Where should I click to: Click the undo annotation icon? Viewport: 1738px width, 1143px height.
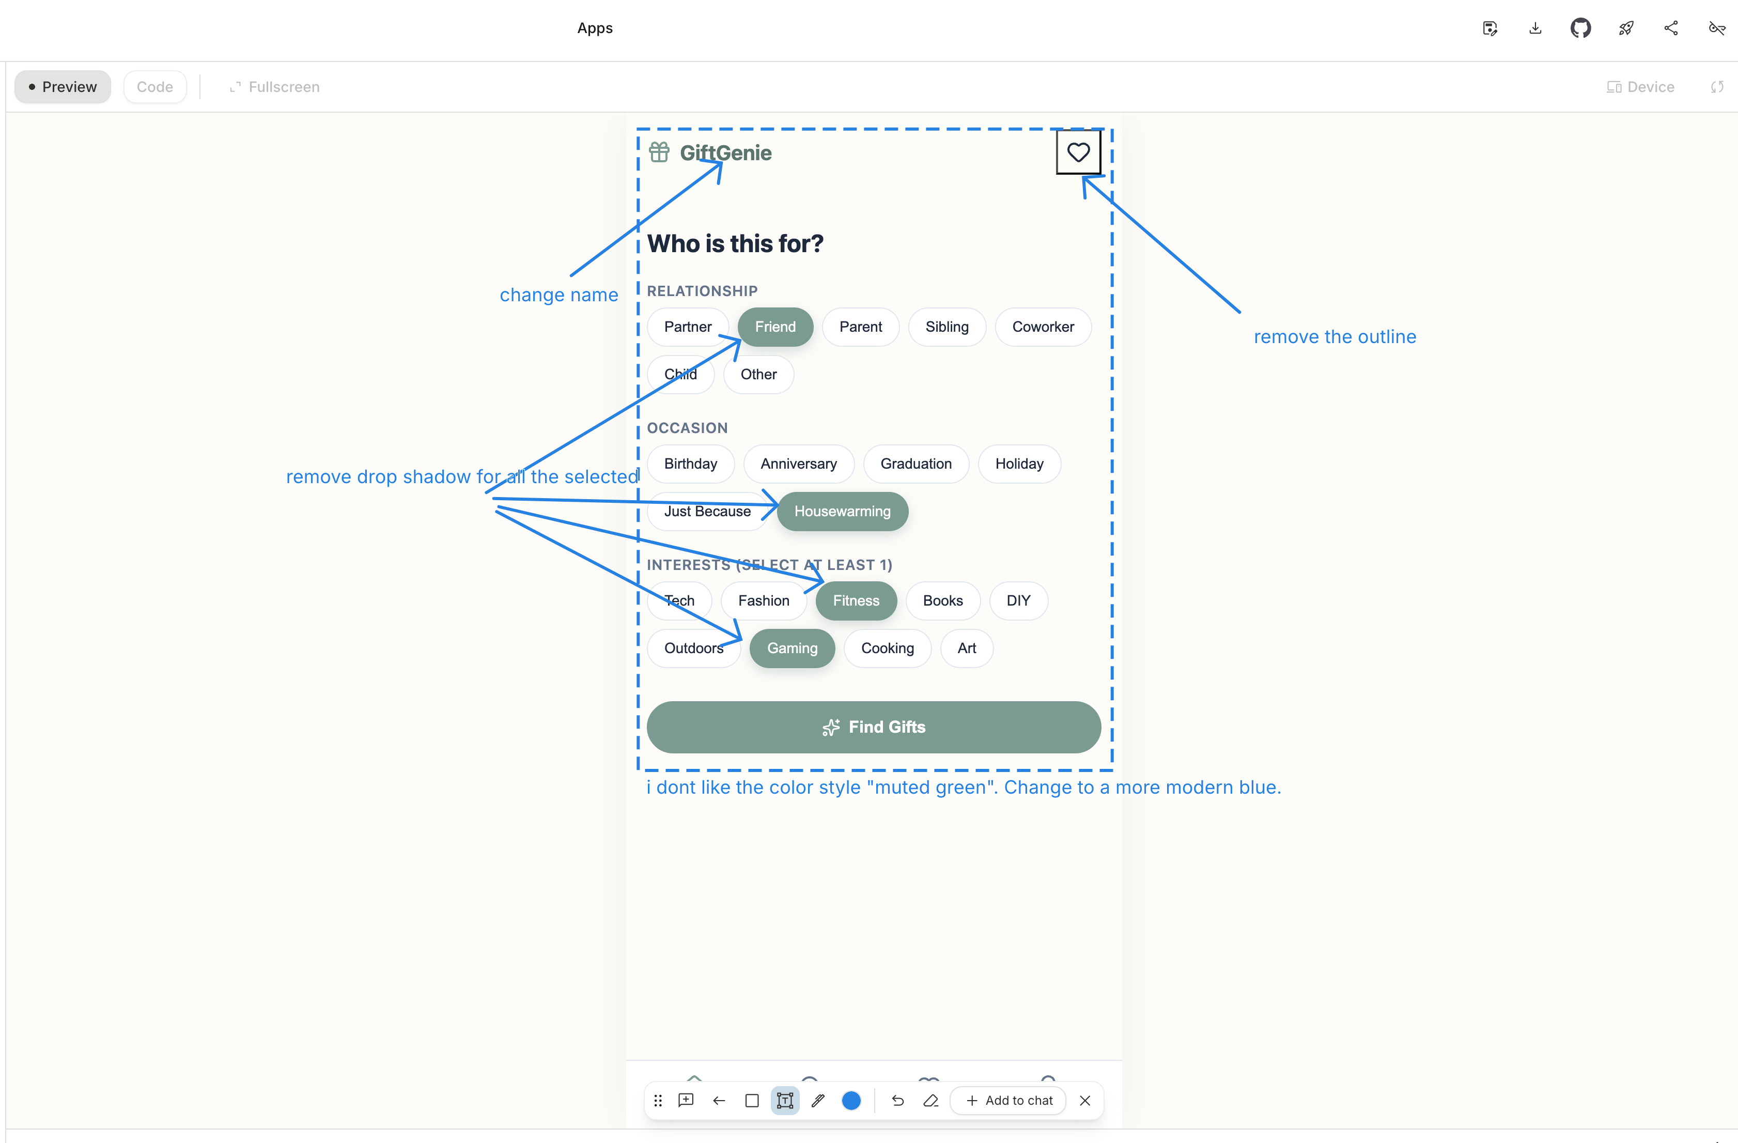(x=897, y=1101)
